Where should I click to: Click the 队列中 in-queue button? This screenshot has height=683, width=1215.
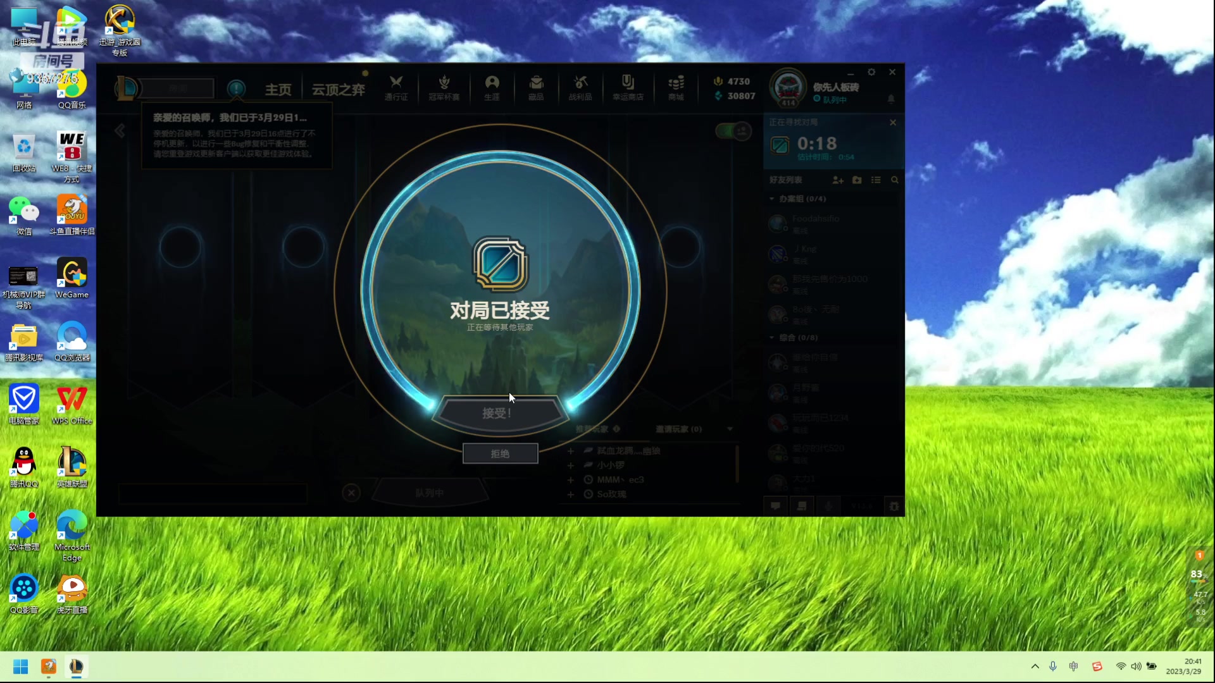(430, 493)
